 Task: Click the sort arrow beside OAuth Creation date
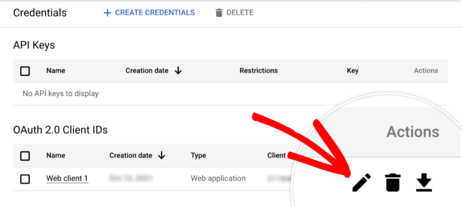pyautogui.click(x=162, y=156)
